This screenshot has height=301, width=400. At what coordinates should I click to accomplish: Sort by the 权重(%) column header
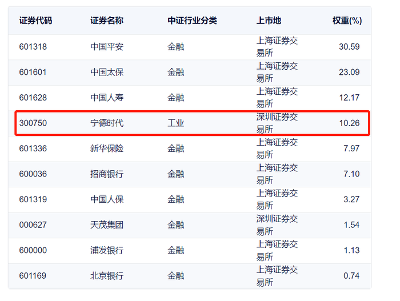pyautogui.click(x=347, y=21)
